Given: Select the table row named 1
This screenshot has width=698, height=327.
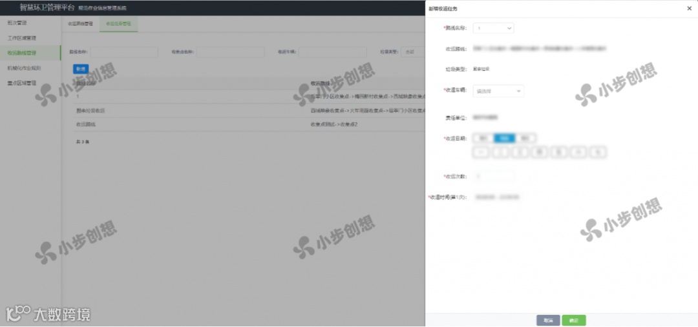Looking at the screenshot, I should coord(249,96).
